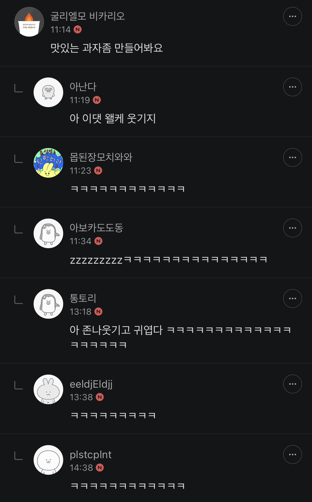Open the options menu on plstcplnt's reply
312x502 pixels.
292,454
